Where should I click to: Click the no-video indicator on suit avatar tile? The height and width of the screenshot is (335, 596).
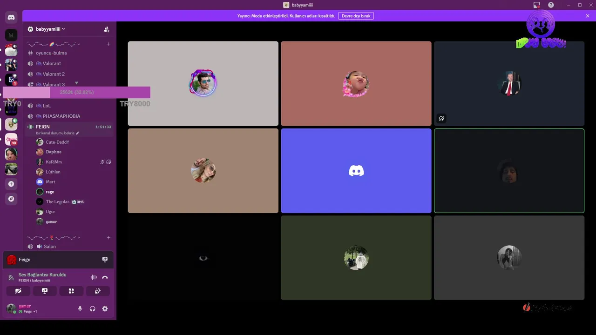click(441, 119)
